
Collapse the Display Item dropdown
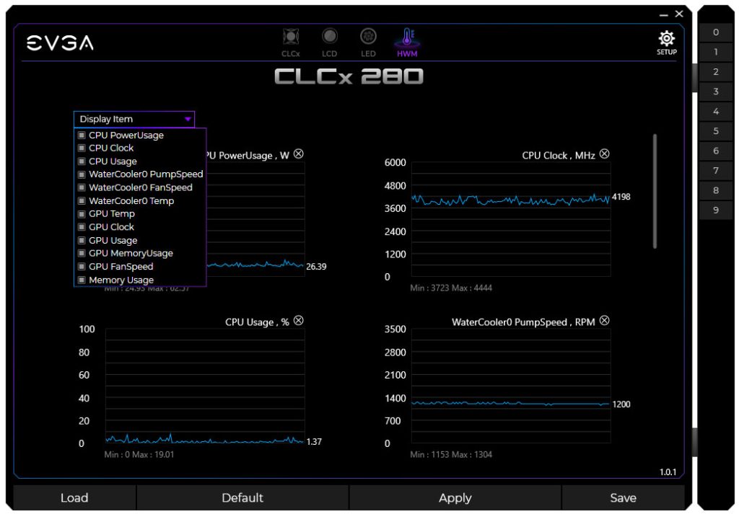(x=188, y=119)
